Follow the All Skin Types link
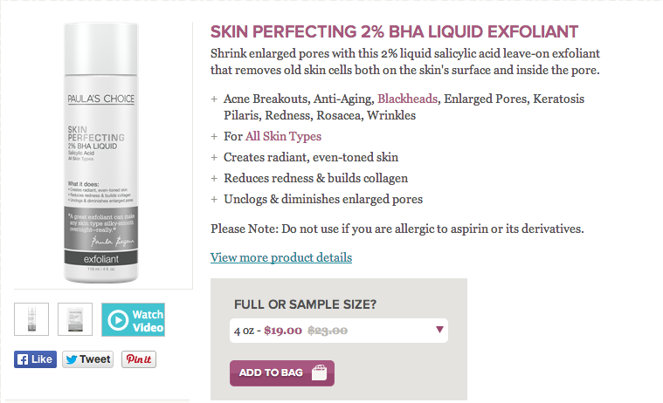Image resolution: width=663 pixels, height=403 pixels. click(x=283, y=137)
